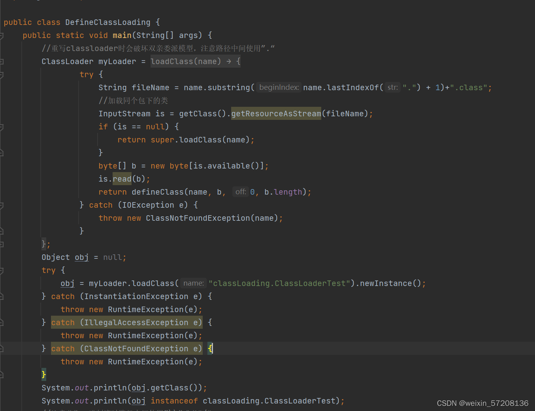The height and width of the screenshot is (411, 535).
Task: Click the highlighted getResourceAsStream call
Action: click(x=276, y=114)
